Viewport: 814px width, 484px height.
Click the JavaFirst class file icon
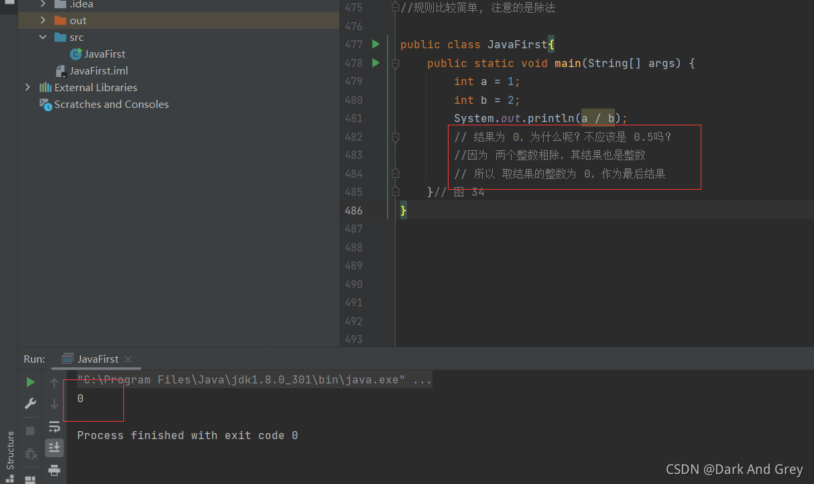click(76, 54)
